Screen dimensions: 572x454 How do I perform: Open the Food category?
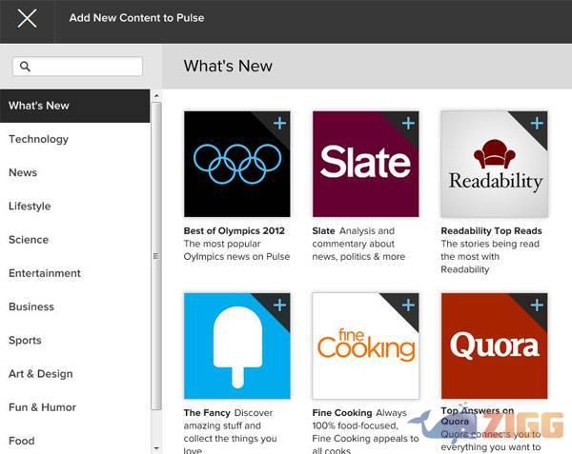[x=74, y=441]
